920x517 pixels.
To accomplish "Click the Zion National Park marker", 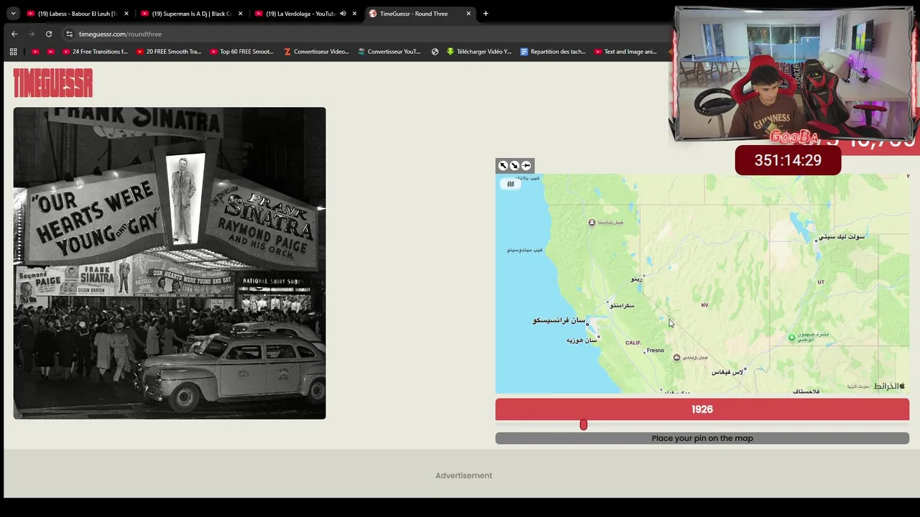I will tap(792, 337).
